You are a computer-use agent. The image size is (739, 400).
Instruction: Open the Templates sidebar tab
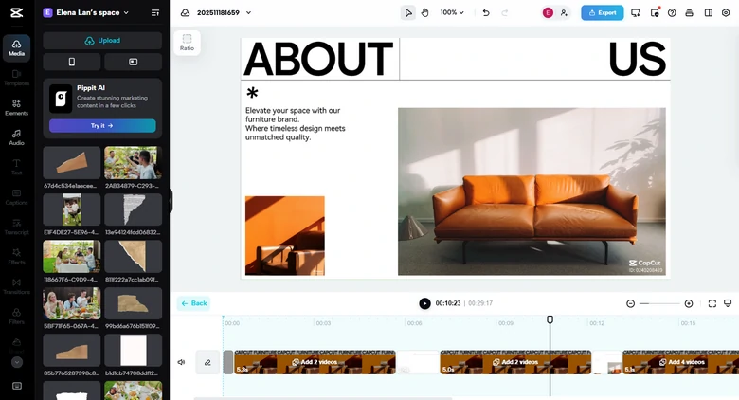pyautogui.click(x=16, y=78)
